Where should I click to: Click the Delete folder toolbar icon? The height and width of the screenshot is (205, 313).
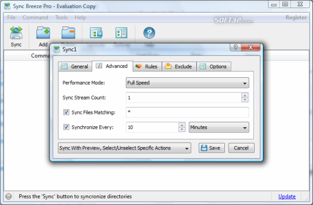tap(68, 33)
